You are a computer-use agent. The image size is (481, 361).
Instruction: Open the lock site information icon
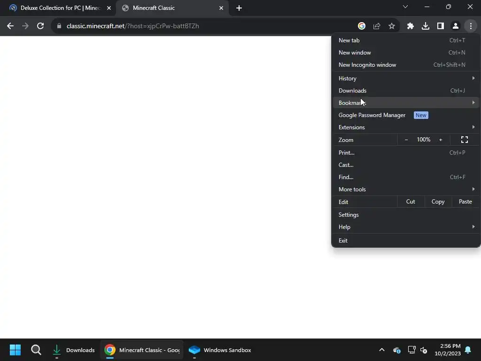click(59, 26)
